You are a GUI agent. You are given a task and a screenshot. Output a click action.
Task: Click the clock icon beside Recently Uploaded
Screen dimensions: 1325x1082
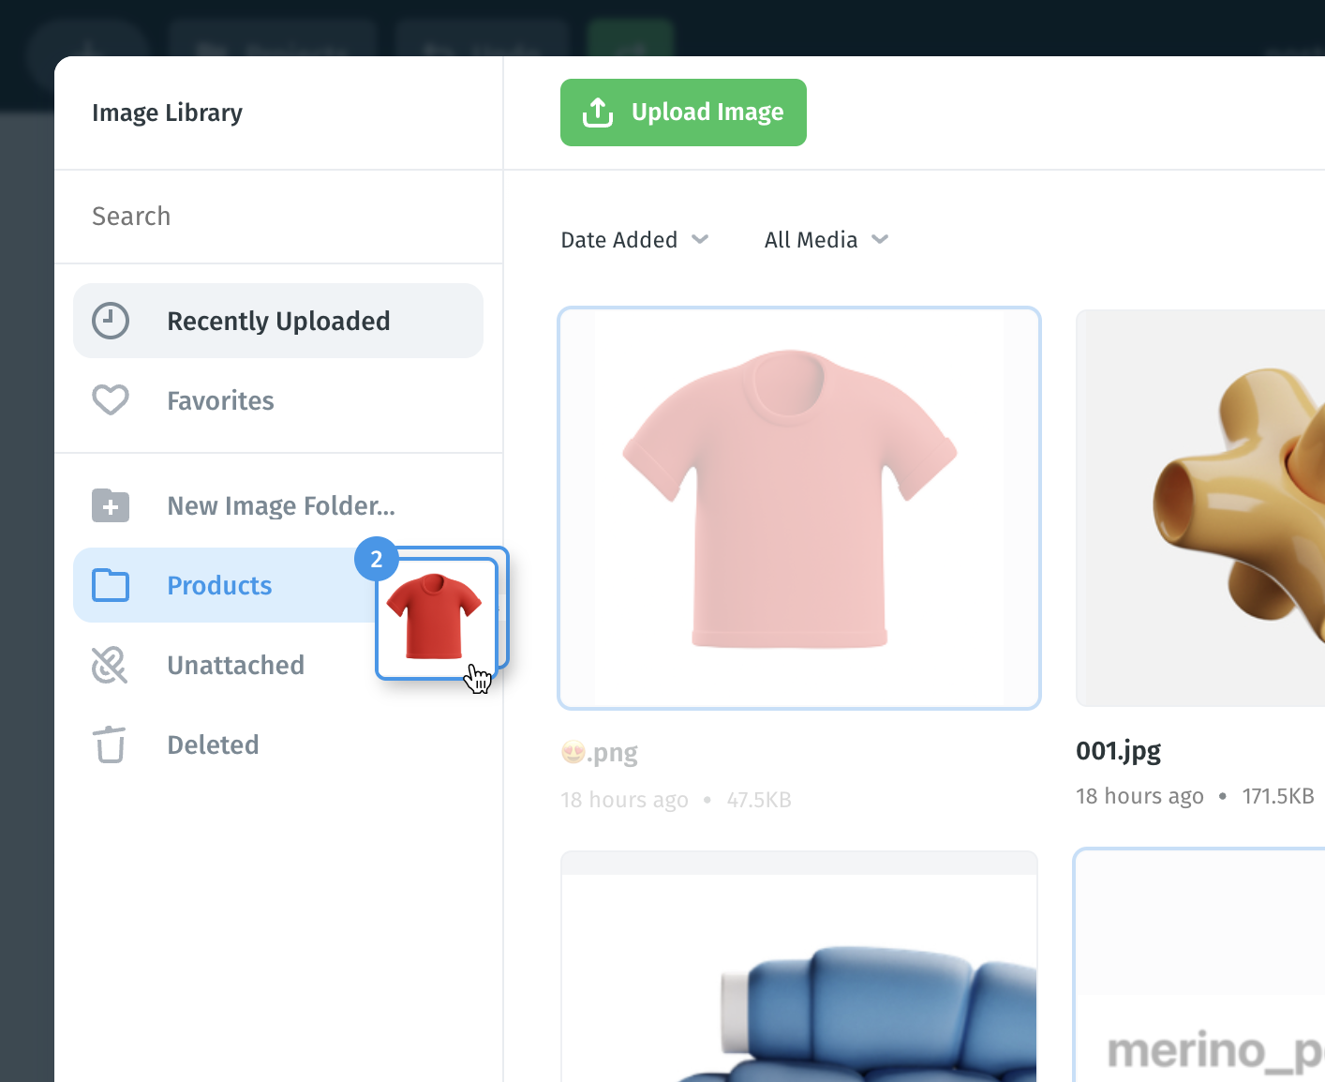point(111,321)
